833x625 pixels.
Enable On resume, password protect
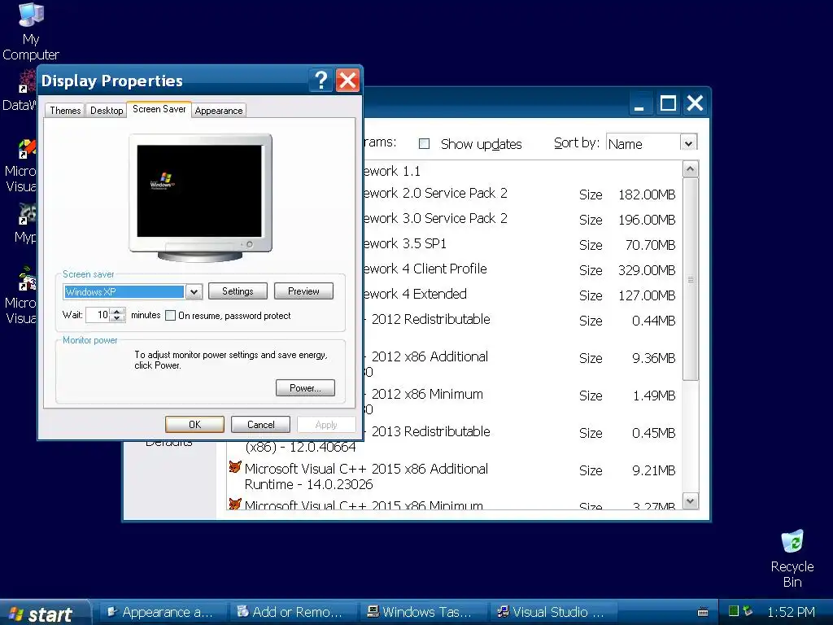(171, 316)
